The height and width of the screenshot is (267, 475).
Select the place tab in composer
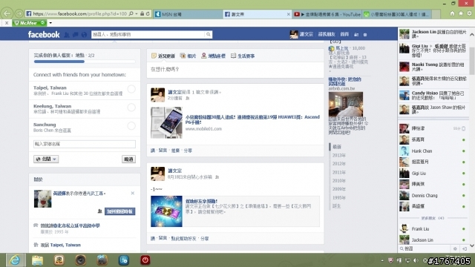214,56
